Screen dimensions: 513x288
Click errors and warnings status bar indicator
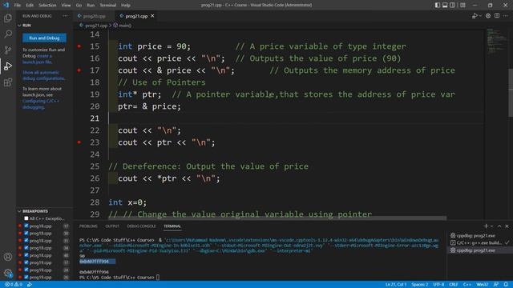(x=14, y=285)
